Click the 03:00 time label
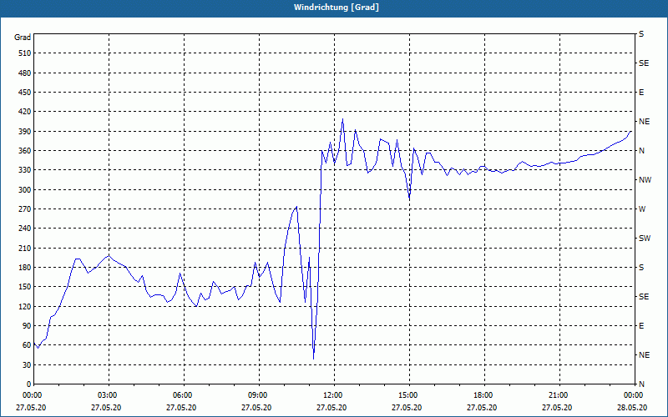Viewport: 668px width, 417px height. coord(109,394)
